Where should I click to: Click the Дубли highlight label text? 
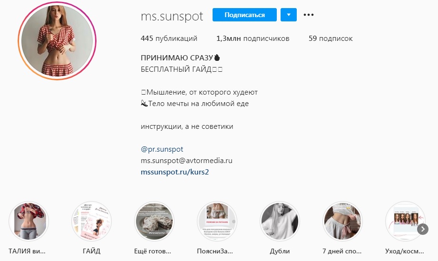280,251
